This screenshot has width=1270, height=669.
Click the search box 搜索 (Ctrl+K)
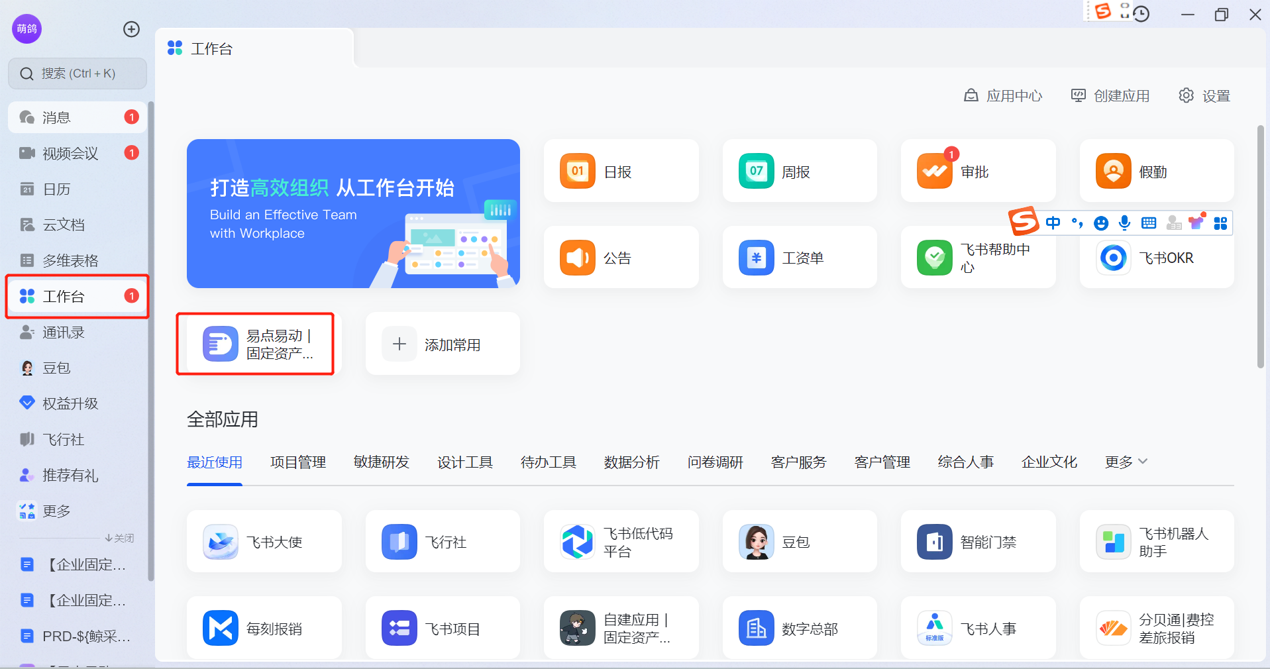pos(78,74)
